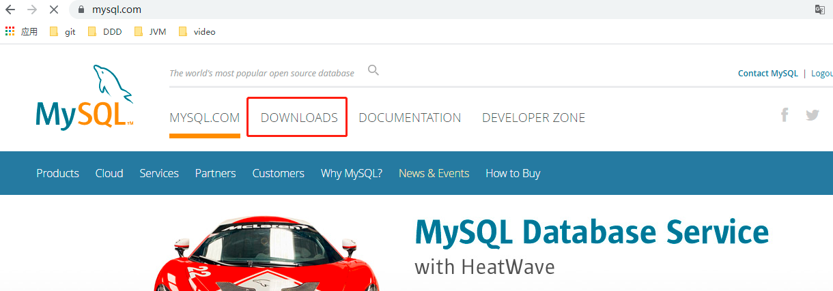This screenshot has width=833, height=291.
Task: Stop page loading with X button
Action: tap(55, 10)
